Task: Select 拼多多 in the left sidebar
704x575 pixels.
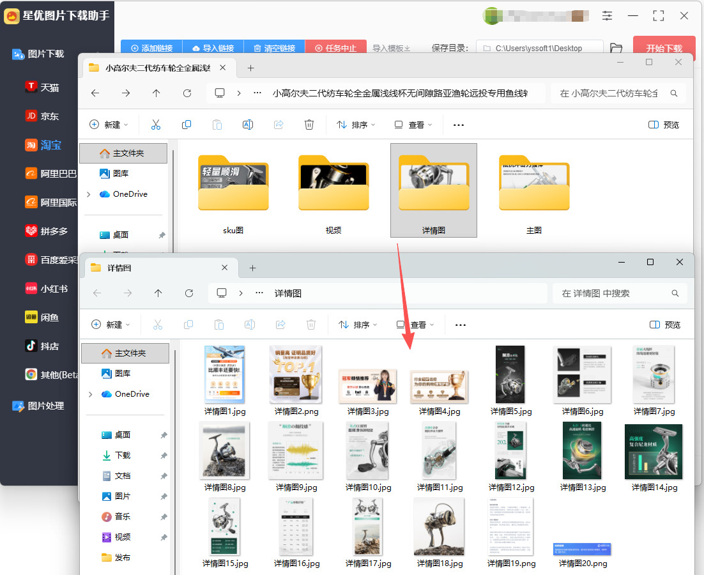Action: point(46,231)
